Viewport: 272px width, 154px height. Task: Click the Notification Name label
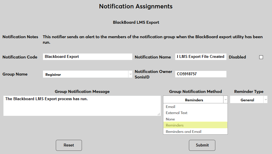pyautogui.click(x=153, y=57)
